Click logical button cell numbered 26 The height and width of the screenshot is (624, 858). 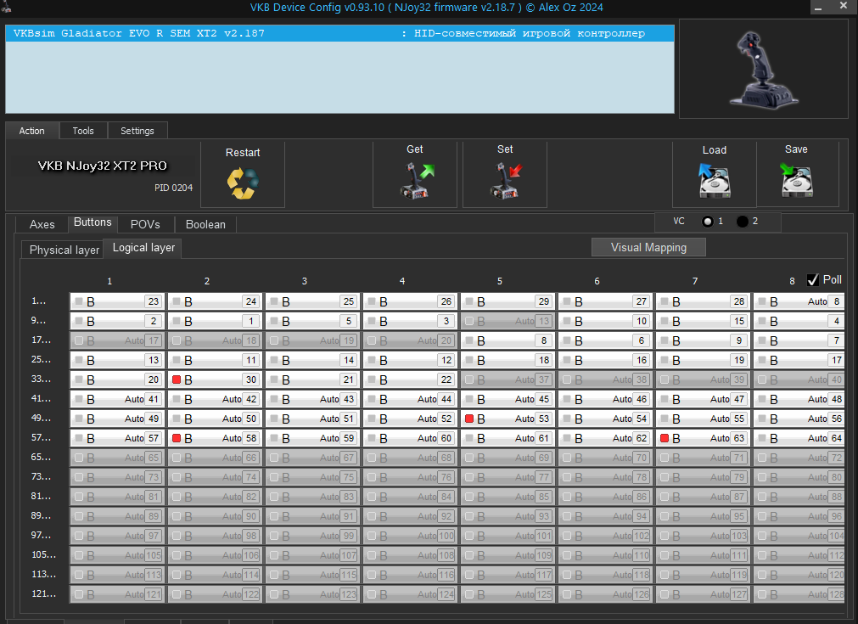(411, 301)
